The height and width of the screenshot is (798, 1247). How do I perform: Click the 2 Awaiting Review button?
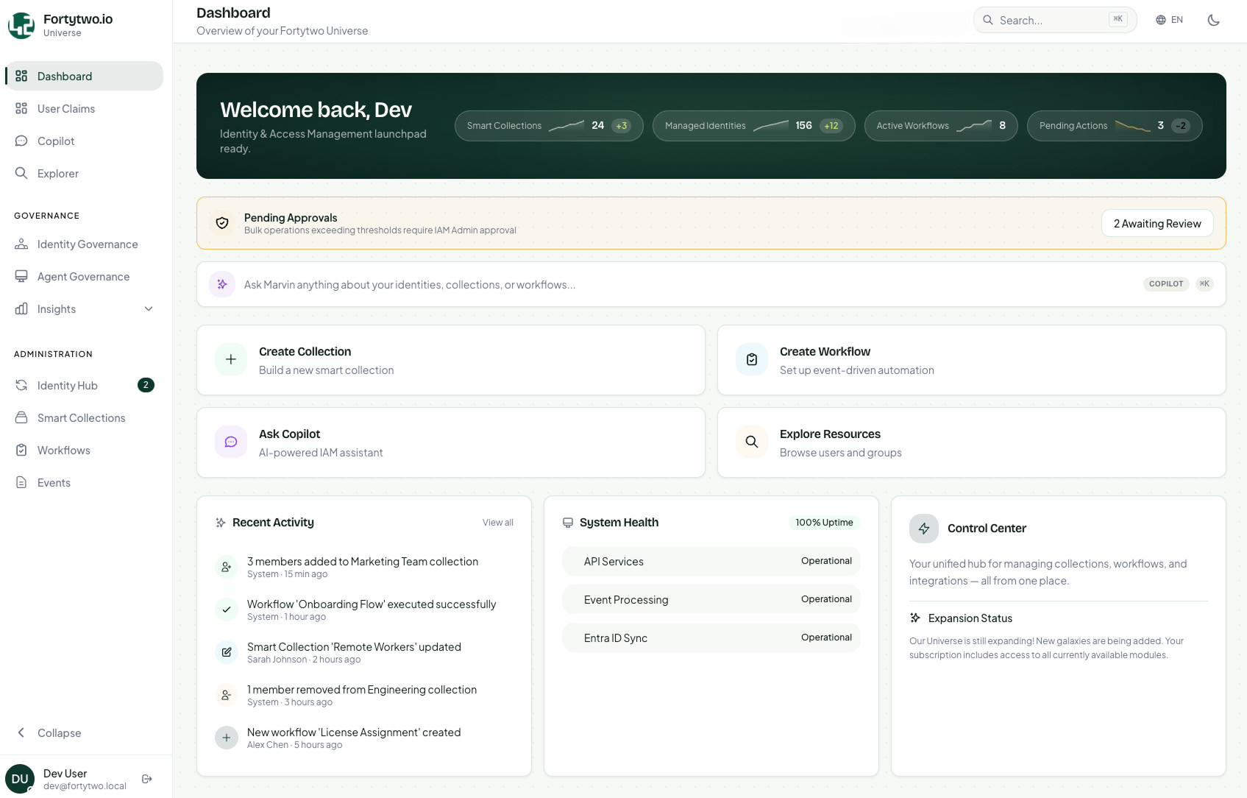(x=1157, y=223)
